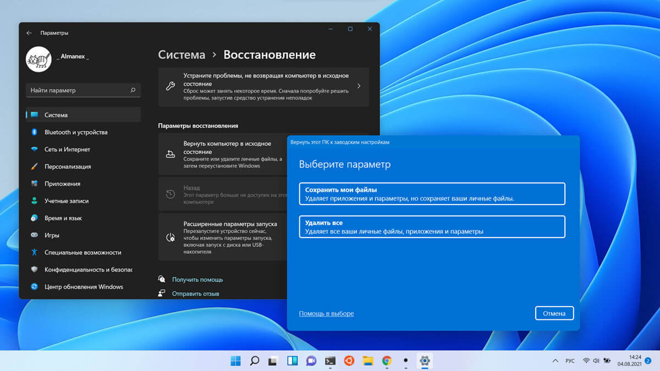Open Chat app on taskbar

coord(311,361)
